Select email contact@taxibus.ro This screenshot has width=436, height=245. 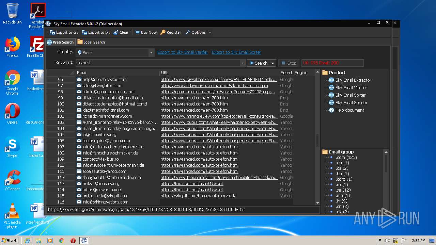[100, 159]
